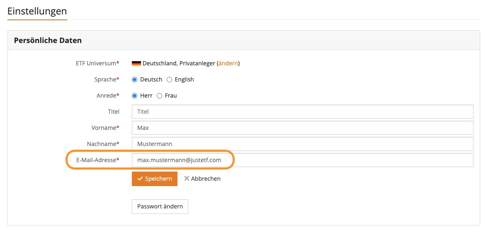Focus the empty Titel input field
Image resolution: width=486 pixels, height=232 pixels.
pos(302,112)
